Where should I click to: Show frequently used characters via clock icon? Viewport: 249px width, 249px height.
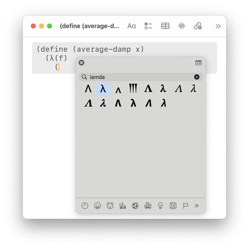point(84,206)
